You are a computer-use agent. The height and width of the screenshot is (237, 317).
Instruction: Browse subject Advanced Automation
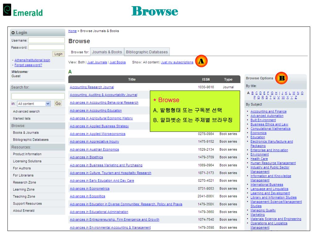[x=267, y=116]
